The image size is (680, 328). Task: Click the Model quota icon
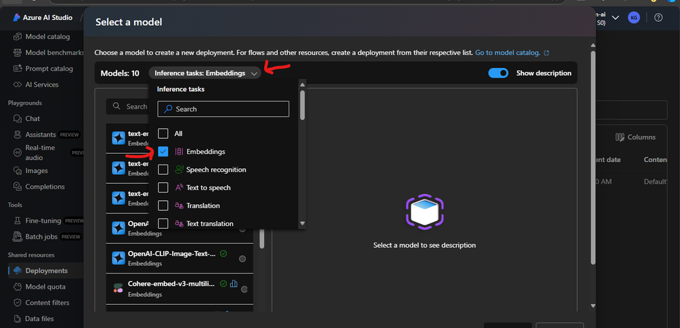(x=17, y=286)
